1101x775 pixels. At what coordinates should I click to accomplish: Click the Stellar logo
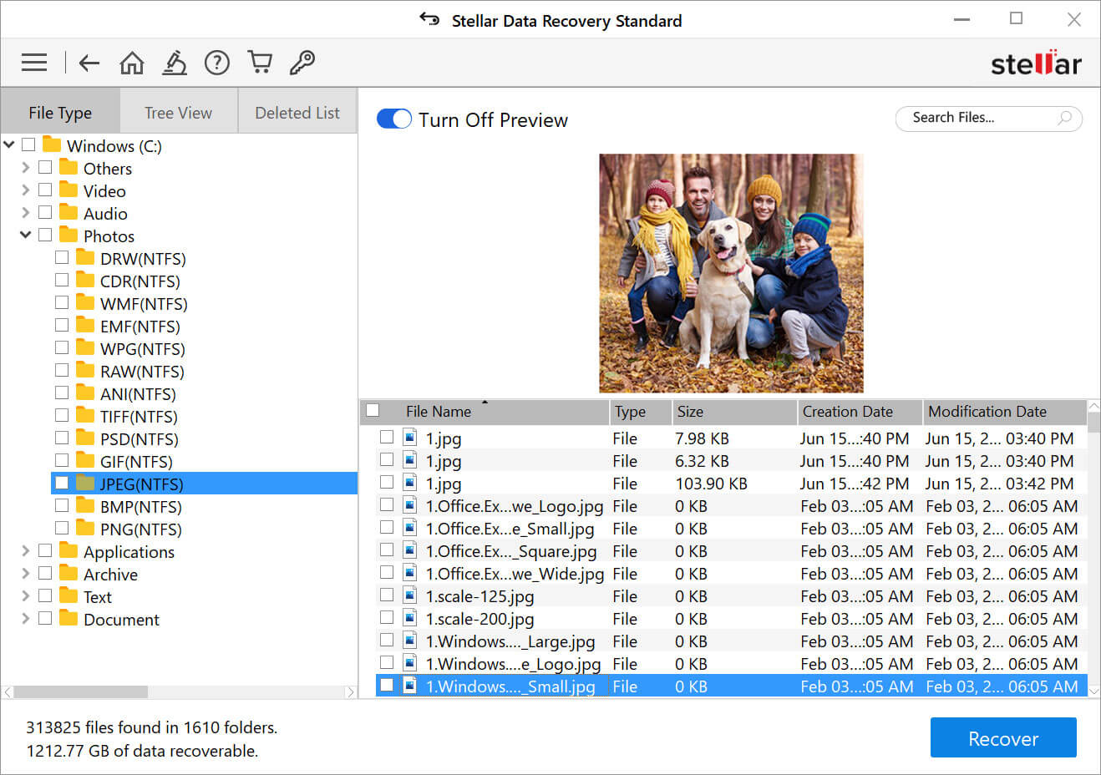pos(1036,62)
